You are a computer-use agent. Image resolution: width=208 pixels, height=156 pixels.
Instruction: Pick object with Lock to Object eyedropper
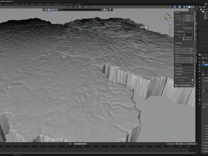(x=192, y=35)
